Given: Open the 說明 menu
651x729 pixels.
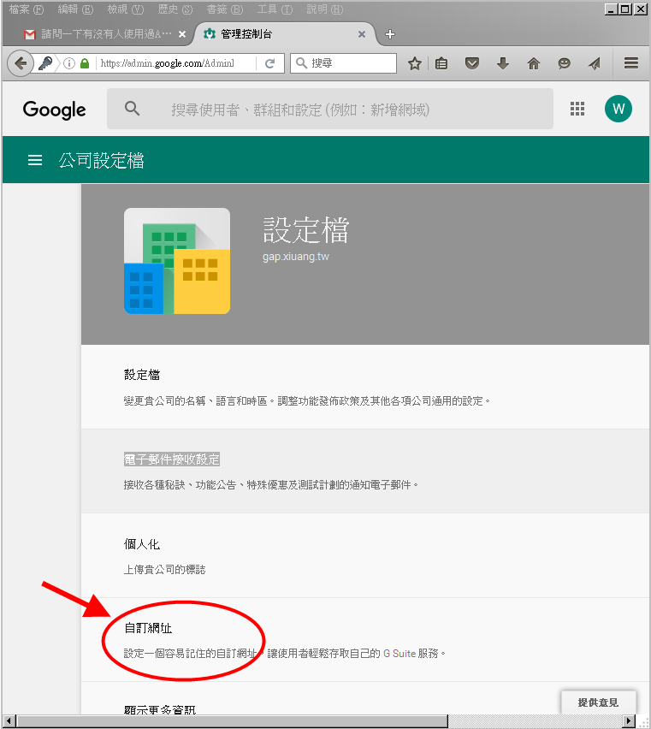Looking at the screenshot, I should pos(325,9).
